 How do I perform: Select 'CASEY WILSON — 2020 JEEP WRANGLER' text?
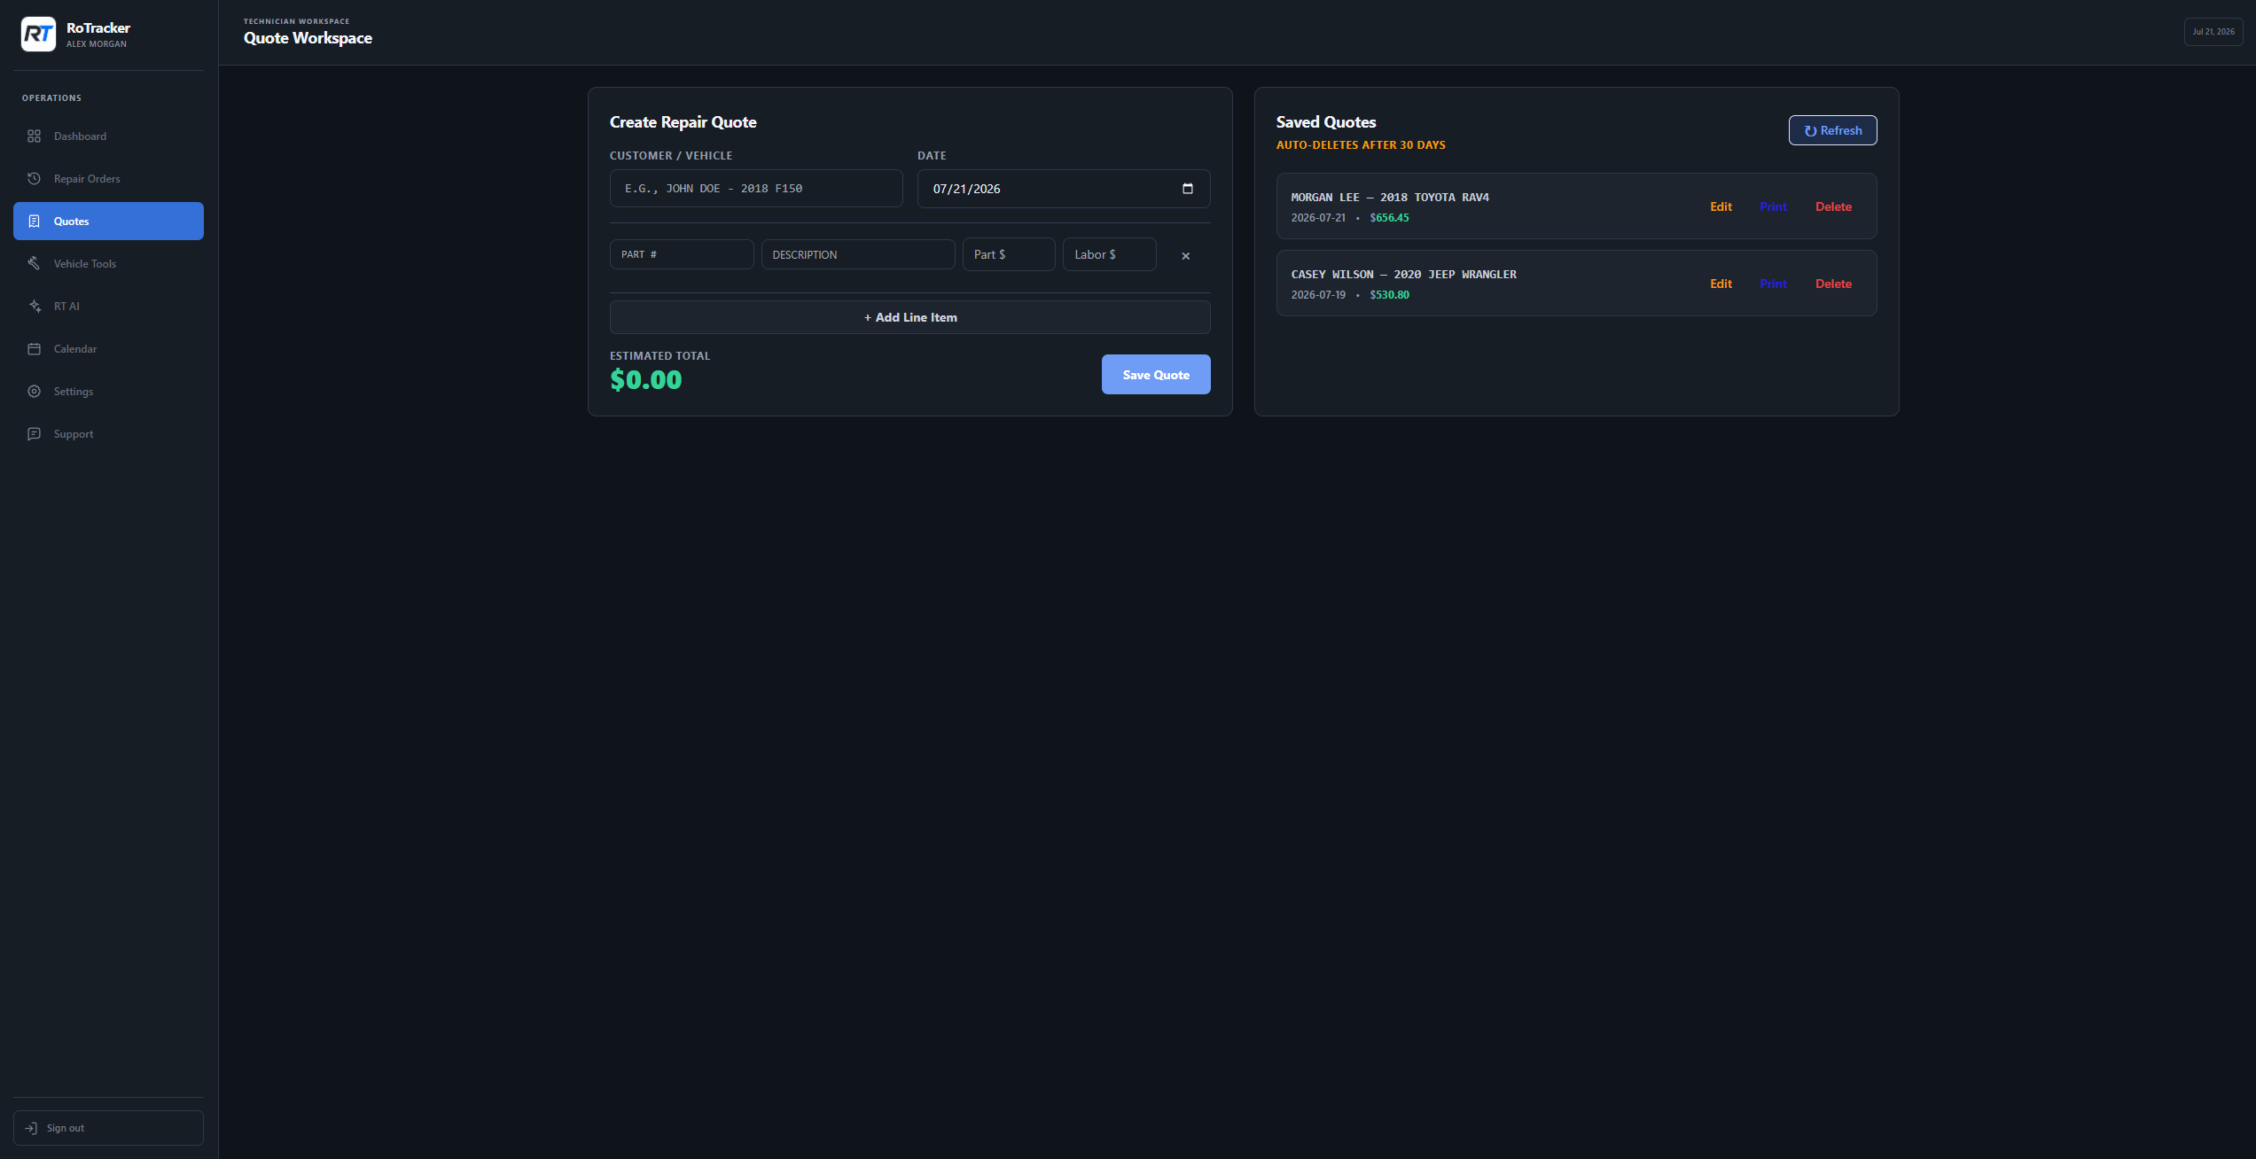pyautogui.click(x=1403, y=275)
